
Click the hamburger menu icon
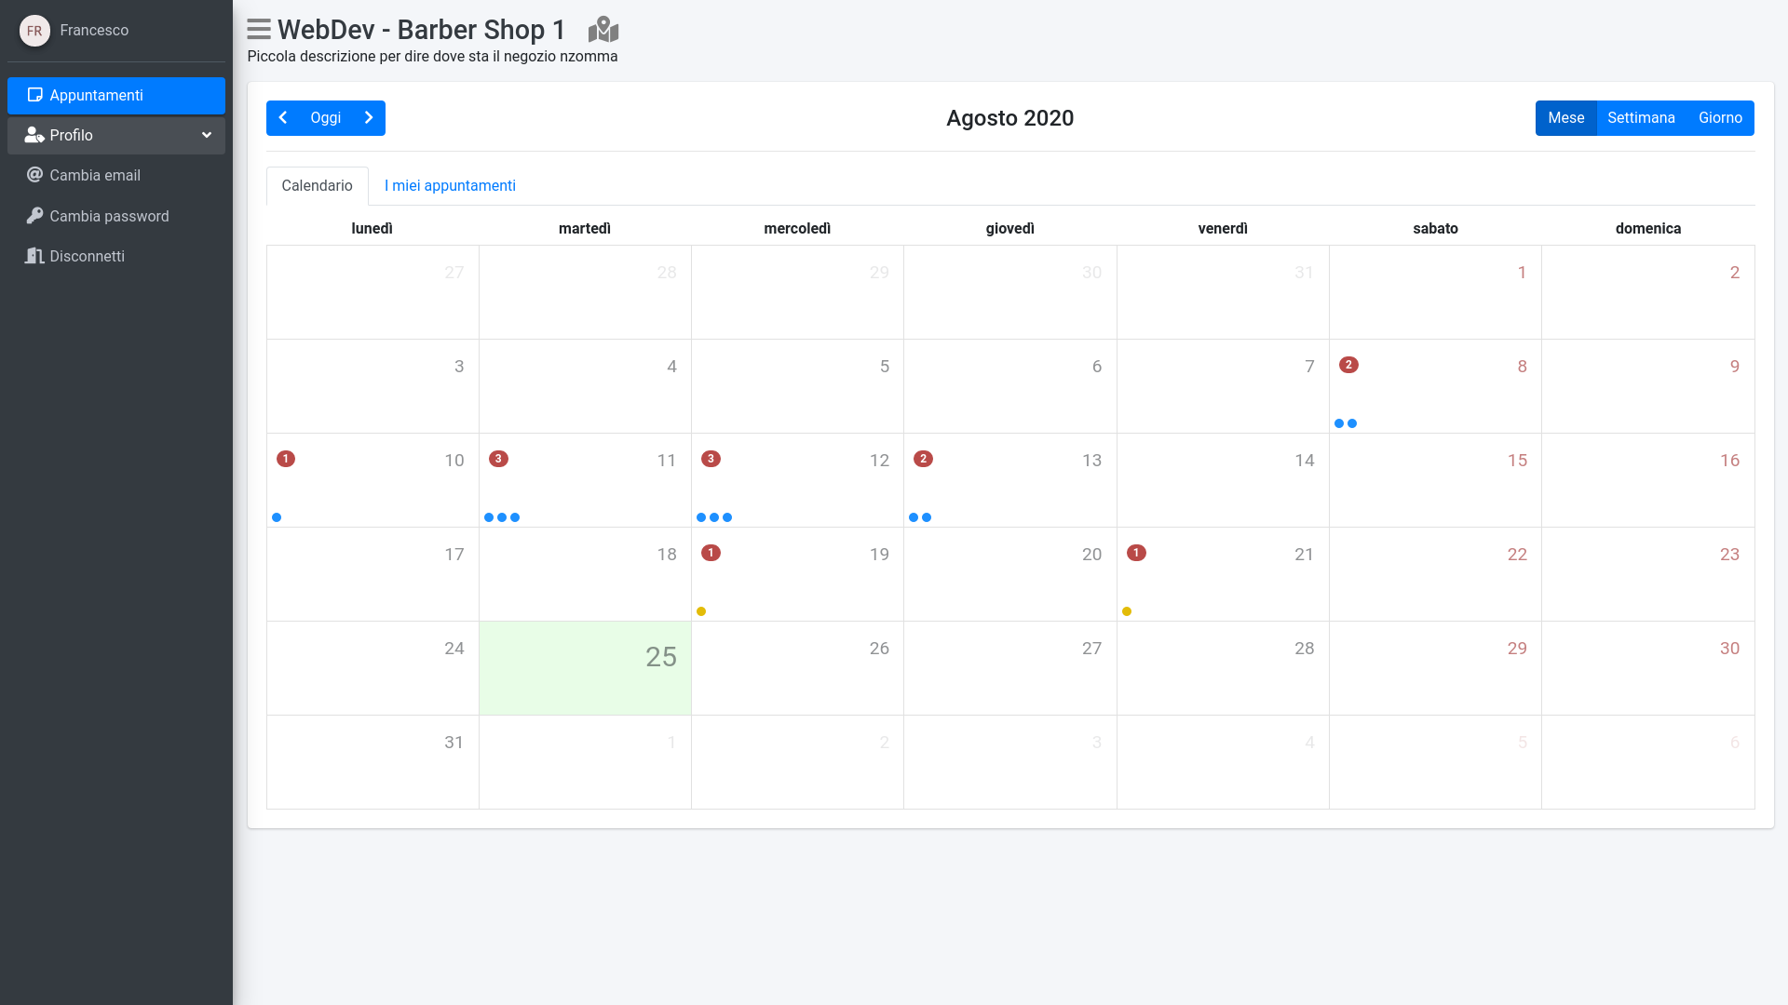[x=259, y=30]
